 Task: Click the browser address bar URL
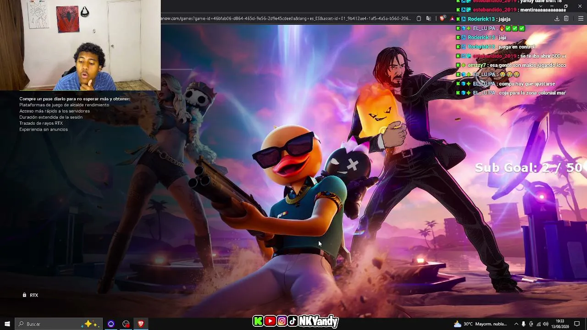coord(287,18)
